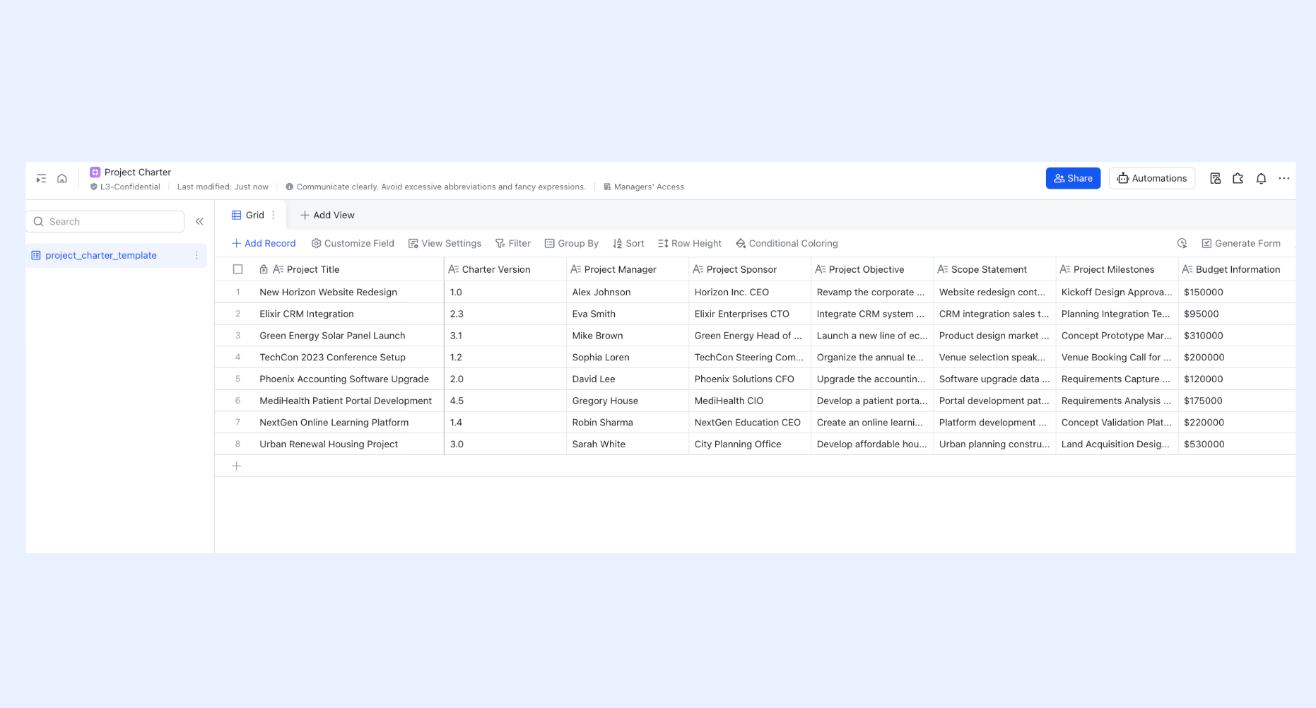Toggle the sidebar expand icon

41,179
